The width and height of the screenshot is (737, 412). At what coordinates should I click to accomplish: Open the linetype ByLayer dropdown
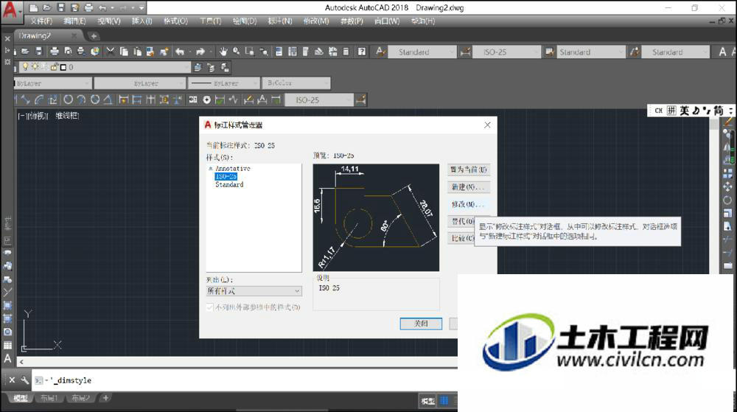[x=139, y=83]
